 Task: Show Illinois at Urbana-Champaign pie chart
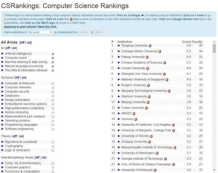[173, 165]
